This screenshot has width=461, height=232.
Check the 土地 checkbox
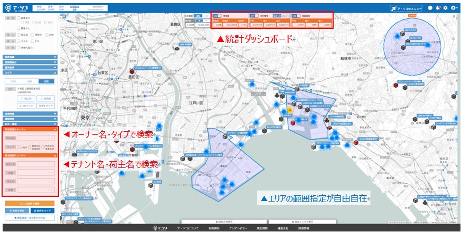click(46, 35)
